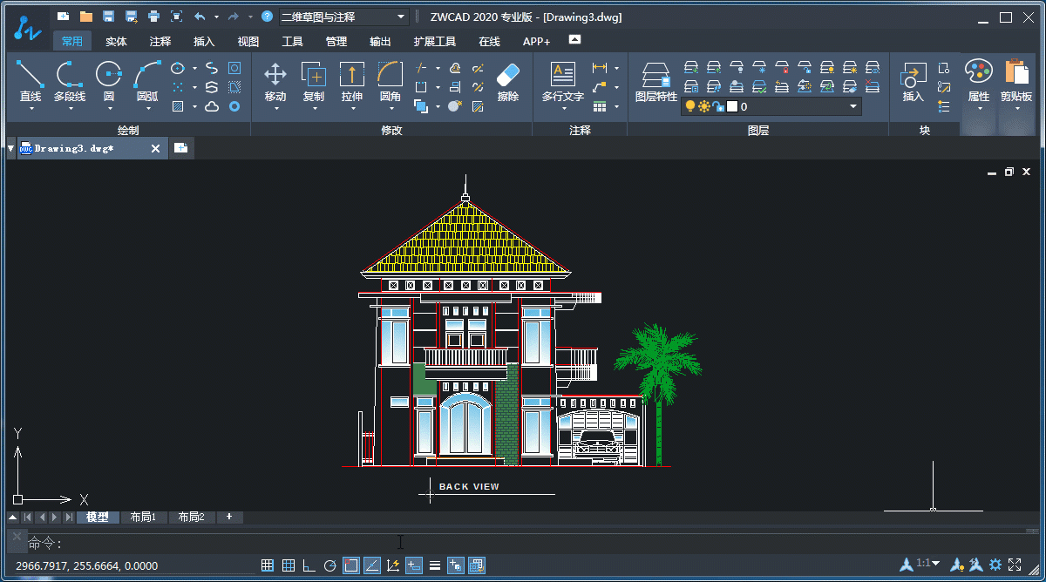Click the 属性 properties button
The width and height of the screenshot is (1046, 582).
pos(979,76)
